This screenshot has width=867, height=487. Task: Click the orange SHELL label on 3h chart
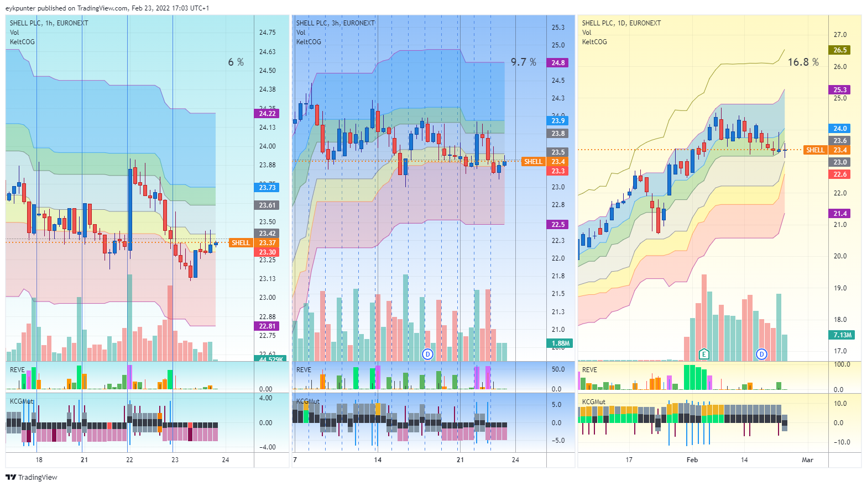[533, 162]
